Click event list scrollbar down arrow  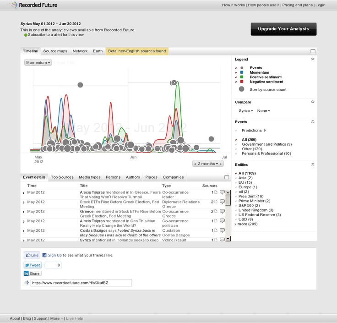pos(228,239)
